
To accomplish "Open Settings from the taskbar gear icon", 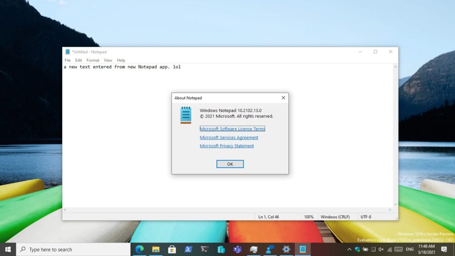I will (286, 249).
